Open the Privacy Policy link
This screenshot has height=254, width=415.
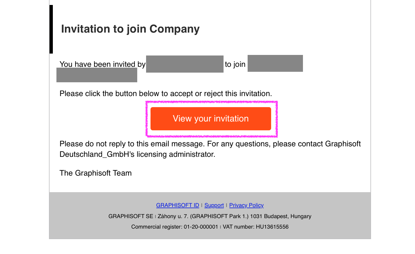coord(247,205)
